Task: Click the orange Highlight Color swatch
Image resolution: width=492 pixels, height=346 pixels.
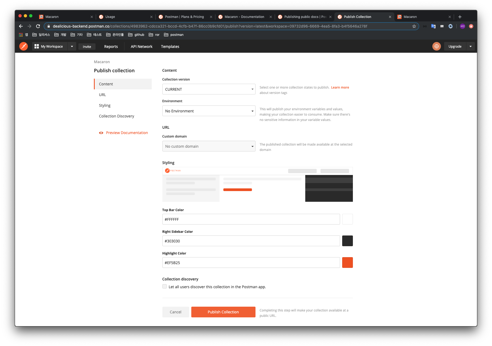Action: pos(347,263)
